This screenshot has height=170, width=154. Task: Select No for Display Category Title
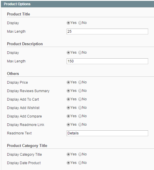pos(80,154)
